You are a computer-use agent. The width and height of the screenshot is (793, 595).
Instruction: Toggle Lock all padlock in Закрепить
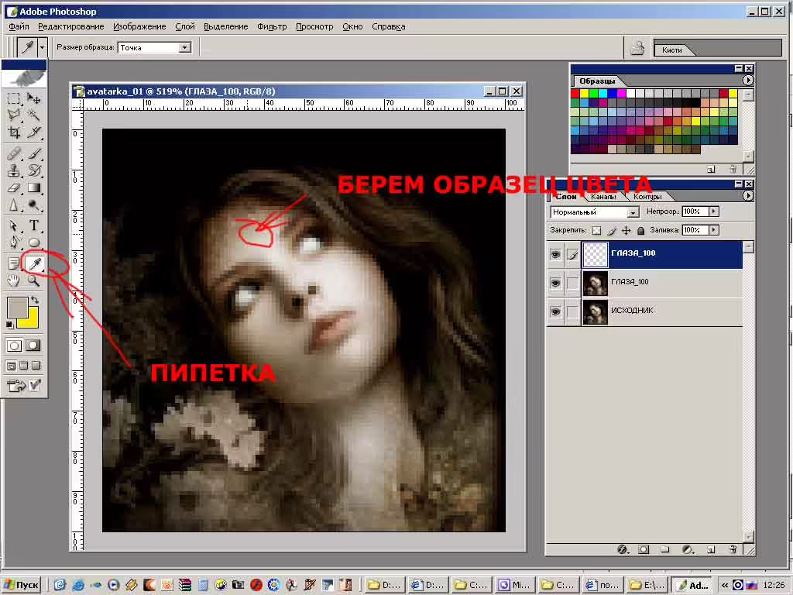tap(640, 231)
